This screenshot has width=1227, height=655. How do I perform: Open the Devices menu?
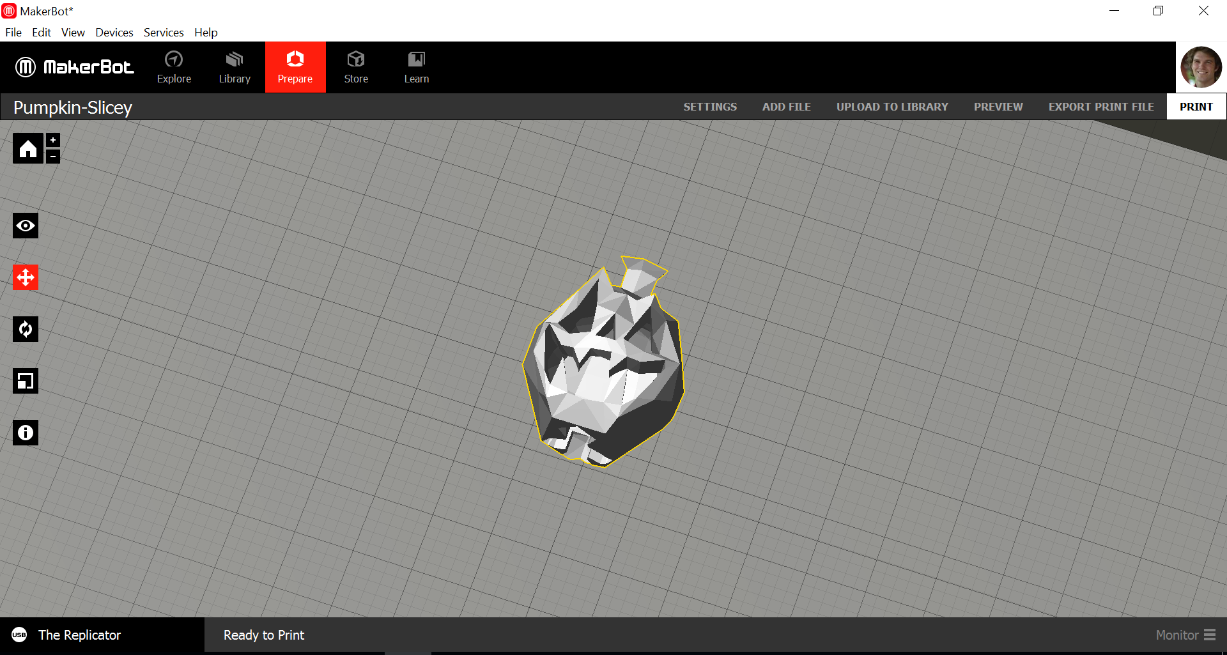[x=114, y=33]
